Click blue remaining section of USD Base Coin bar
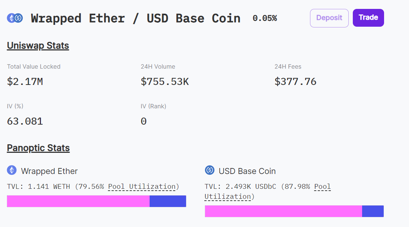The height and width of the screenshot is (227, 409). click(373, 211)
